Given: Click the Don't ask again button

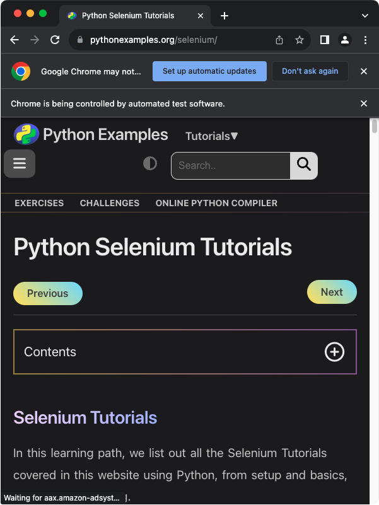Looking at the screenshot, I should tap(310, 71).
